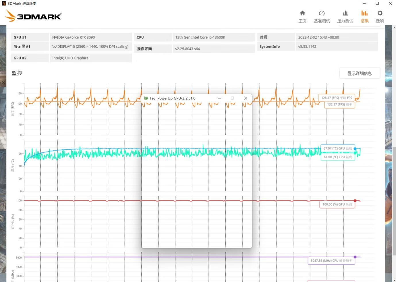Click the 13th Gen Intel Core CPU field
The width and height of the screenshot is (396, 282).
[213, 37]
